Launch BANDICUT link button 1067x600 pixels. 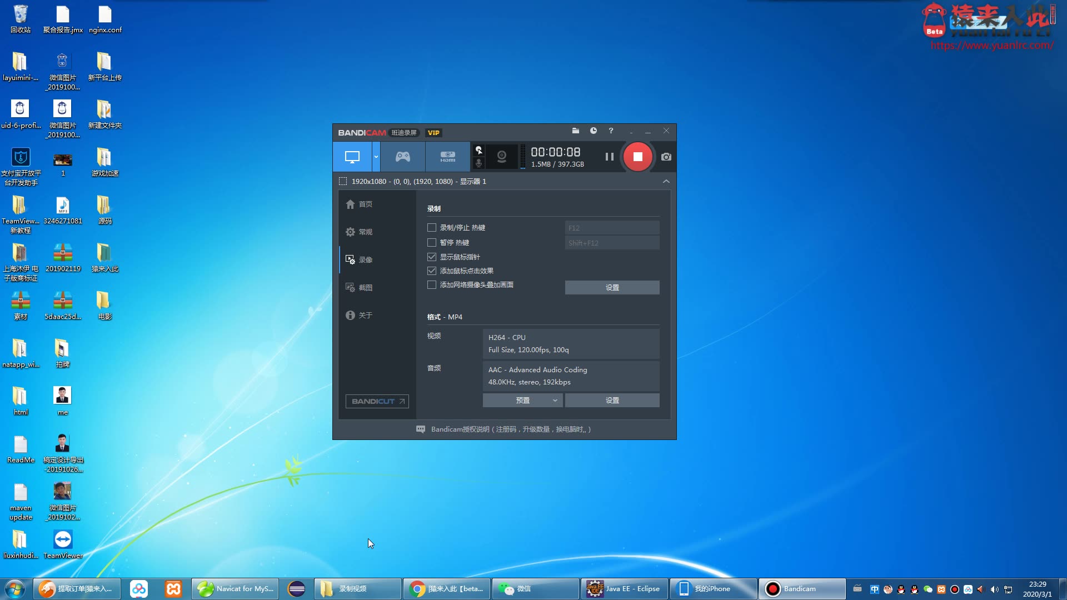pos(377,401)
